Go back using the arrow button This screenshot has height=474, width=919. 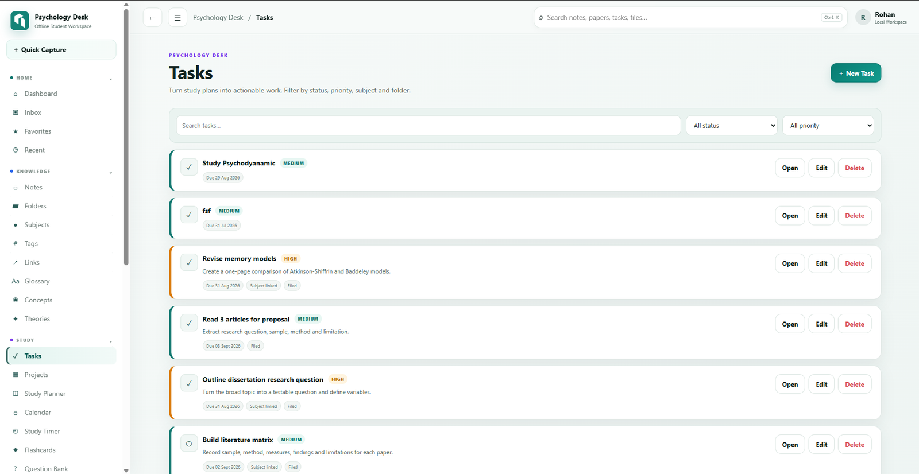(152, 18)
